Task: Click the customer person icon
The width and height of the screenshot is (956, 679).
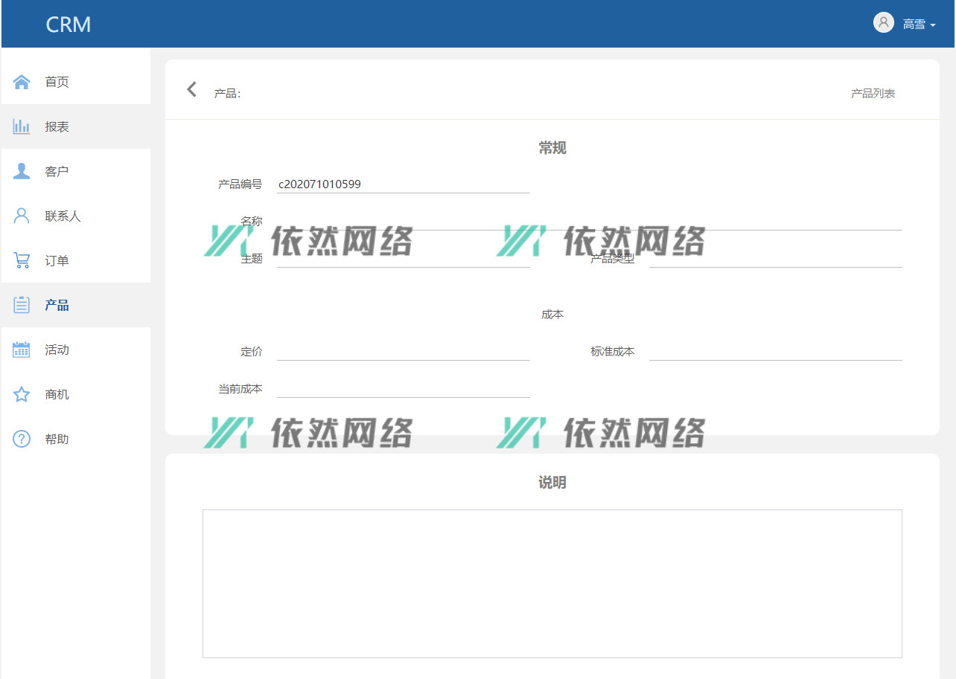Action: [22, 171]
